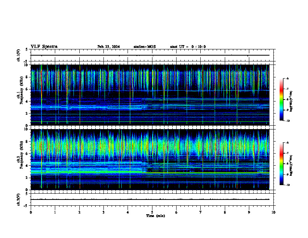Click the "3" tick on the time axis
This screenshot has width=308, height=238.
103,212
